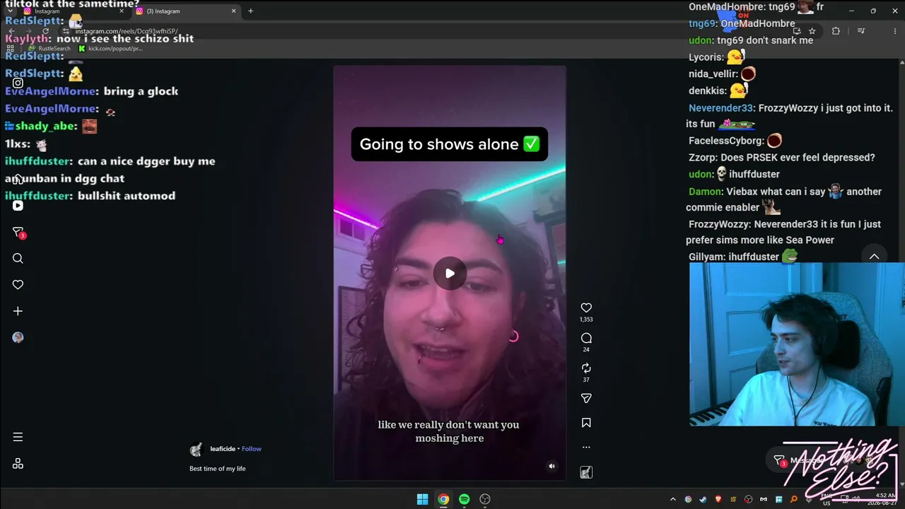The width and height of the screenshot is (905, 509).
Task: Open the RustleSearch bookmark
Action: point(49,49)
